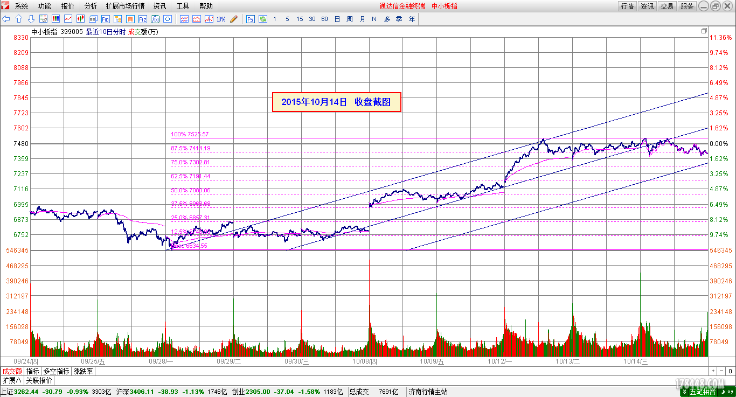This screenshot has width=736, height=397.
Task: Click the F12 trading icon
Action: (142, 19)
